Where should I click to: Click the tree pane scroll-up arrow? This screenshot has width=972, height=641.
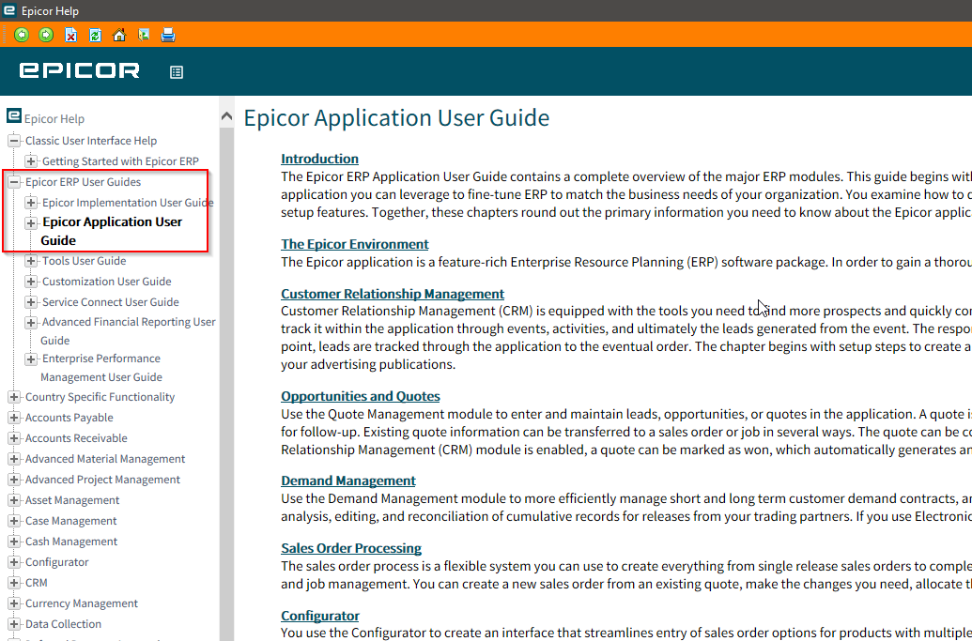[x=227, y=115]
